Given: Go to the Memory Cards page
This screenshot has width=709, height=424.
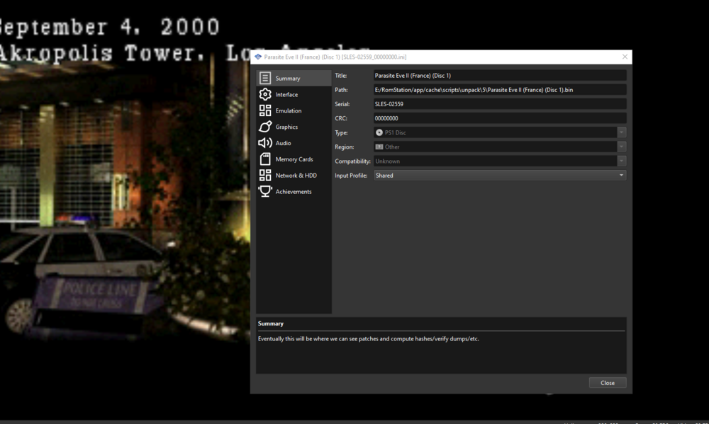Looking at the screenshot, I should 294,159.
